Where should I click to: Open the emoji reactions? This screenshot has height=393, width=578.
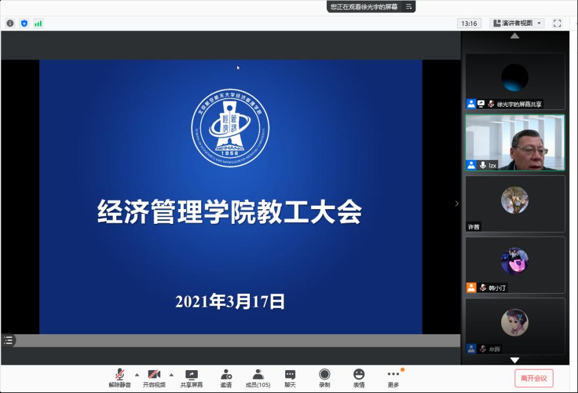click(x=359, y=378)
